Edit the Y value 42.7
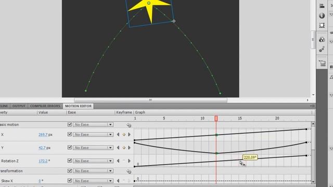The image size is (333, 187). pyautogui.click(x=42, y=148)
